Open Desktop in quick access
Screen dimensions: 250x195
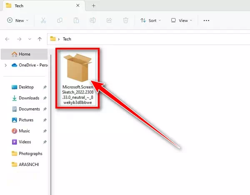click(22, 87)
